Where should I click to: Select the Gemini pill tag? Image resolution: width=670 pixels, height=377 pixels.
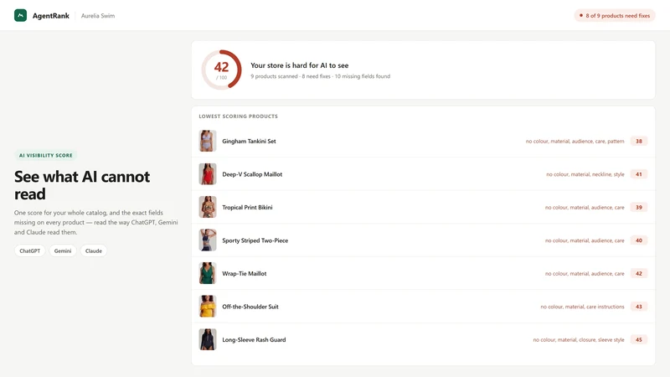point(63,250)
